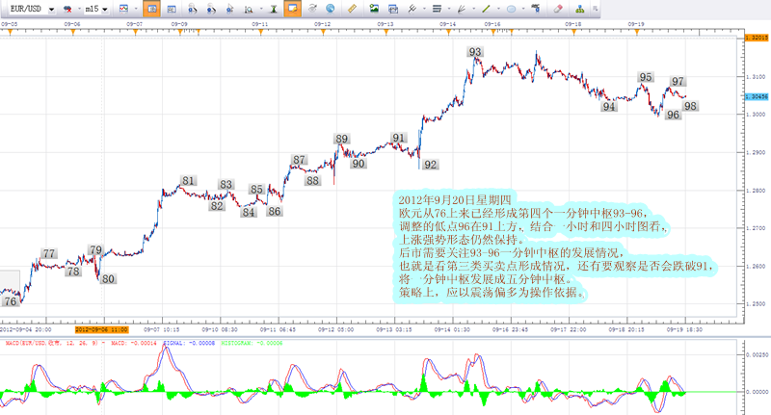
Task: Click the eraser tool icon
Action: click(x=558, y=9)
